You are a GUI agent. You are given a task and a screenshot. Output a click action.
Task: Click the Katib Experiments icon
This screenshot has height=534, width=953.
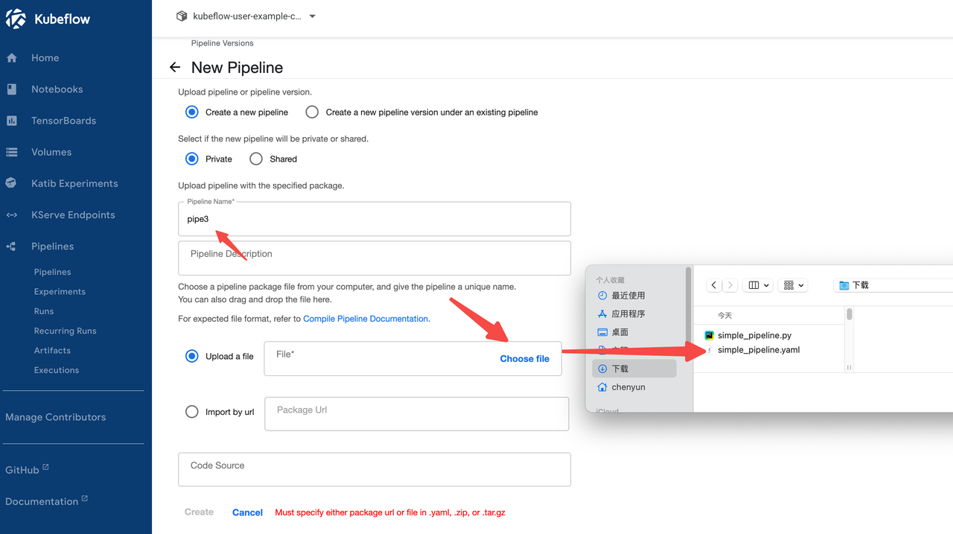click(x=11, y=183)
